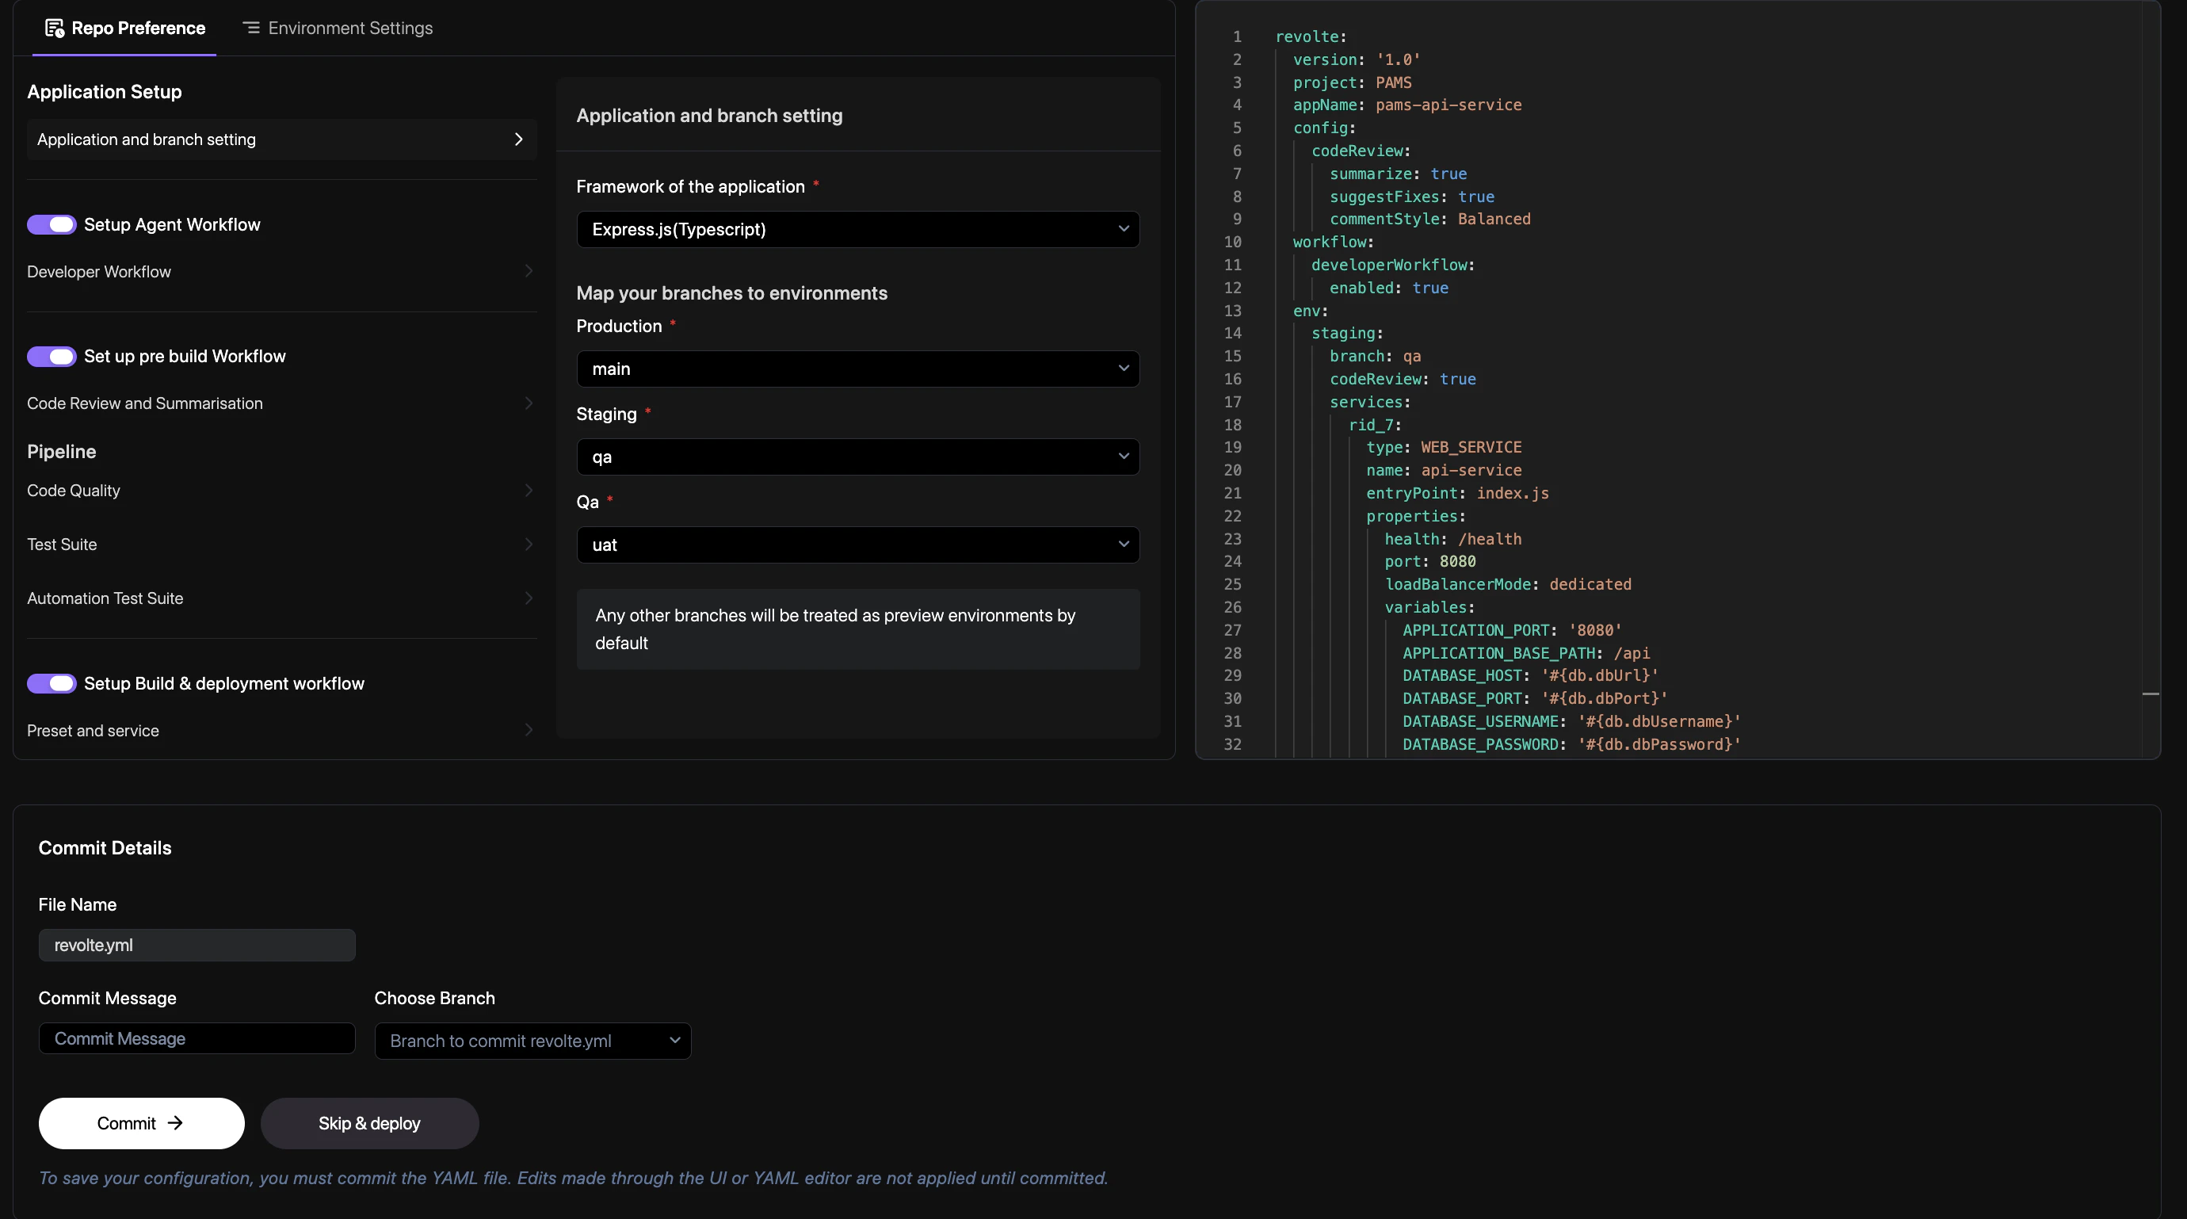
Task: Open the Code Quality pipeline item
Action: tap(281, 490)
